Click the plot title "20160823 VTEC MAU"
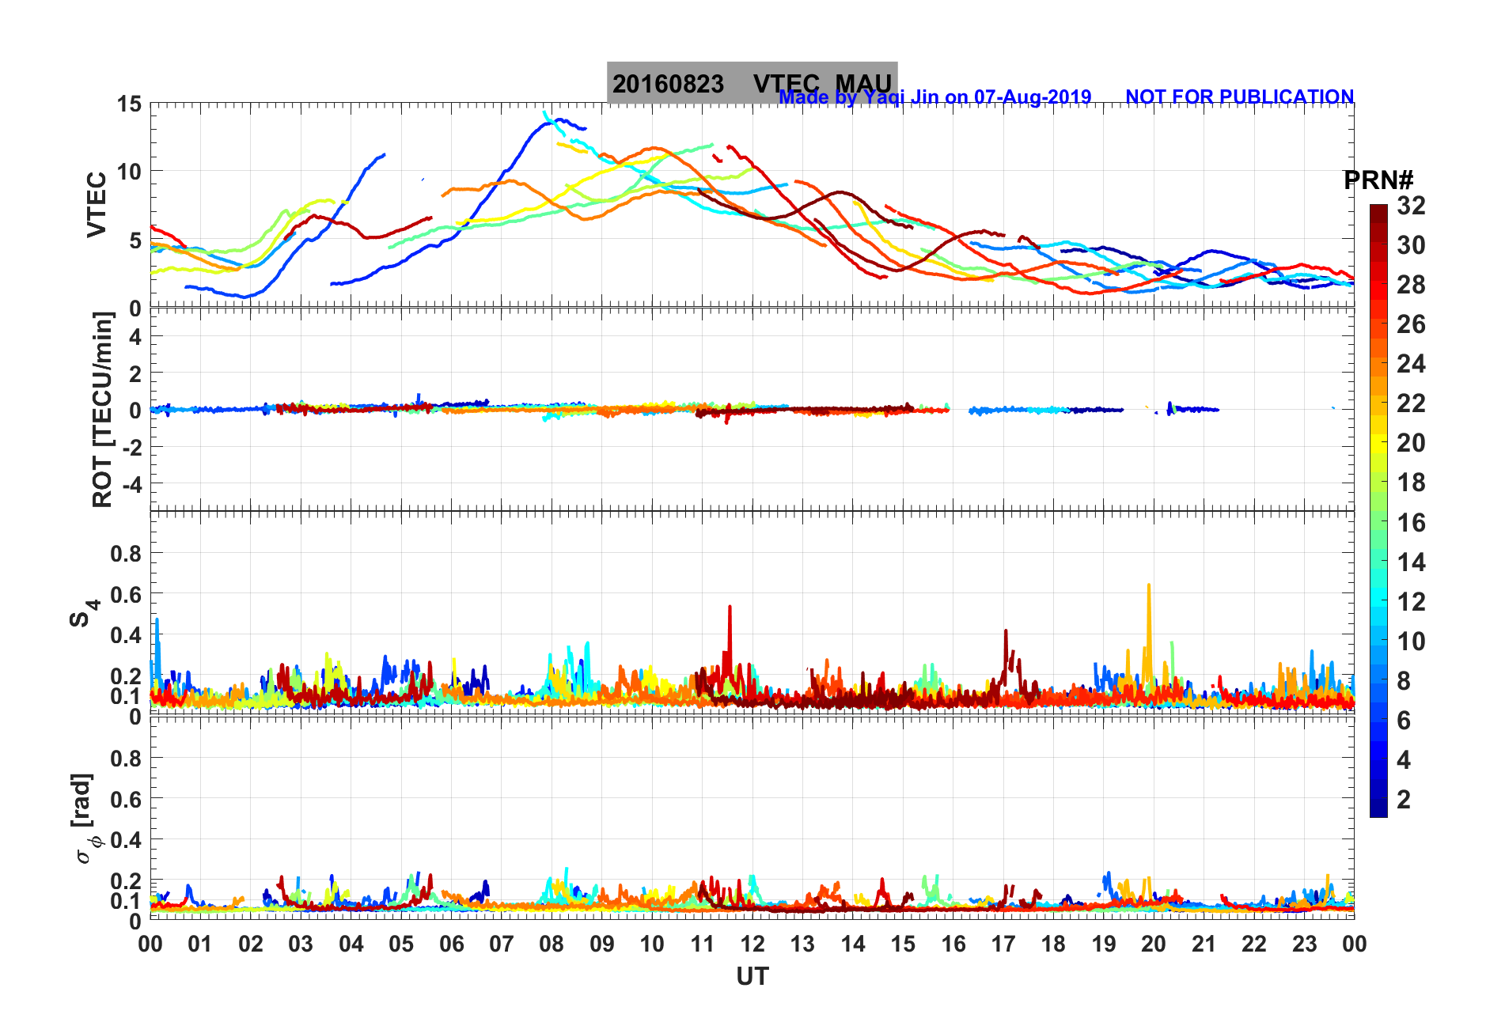This screenshot has height=1022, width=1505. pos(752,83)
